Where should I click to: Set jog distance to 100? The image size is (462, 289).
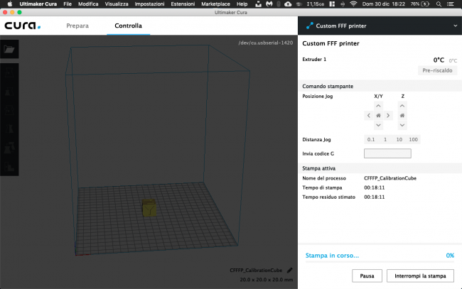[413, 139]
